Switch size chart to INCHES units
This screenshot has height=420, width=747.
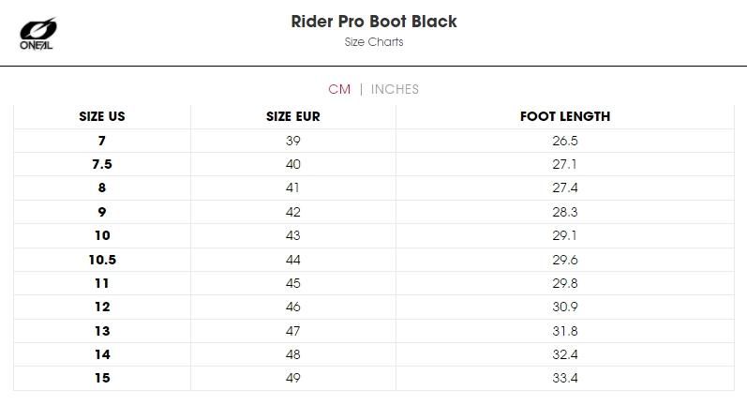click(x=395, y=89)
